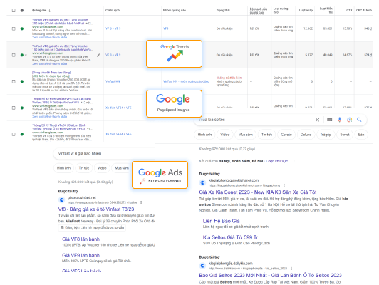Open 'Giá Xe Kia Sonet 2023 - New KIA K3' ad
This screenshot has height=285, width=379.
coord(258,192)
